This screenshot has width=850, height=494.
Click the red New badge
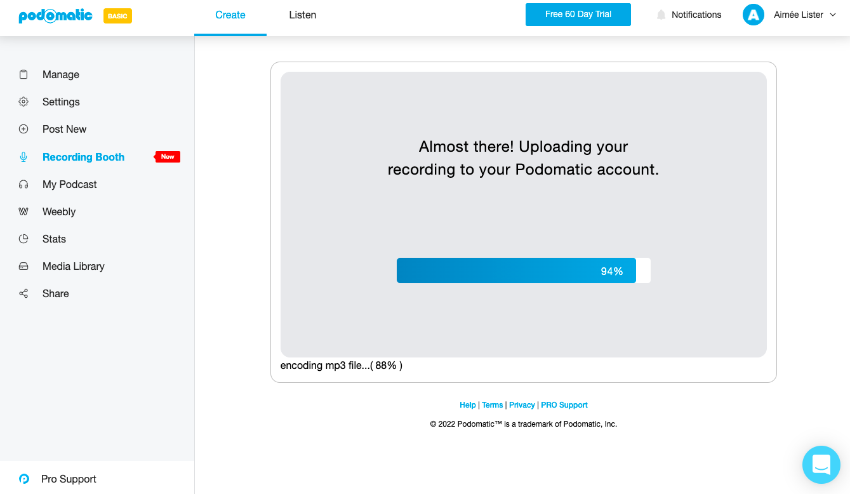click(168, 157)
